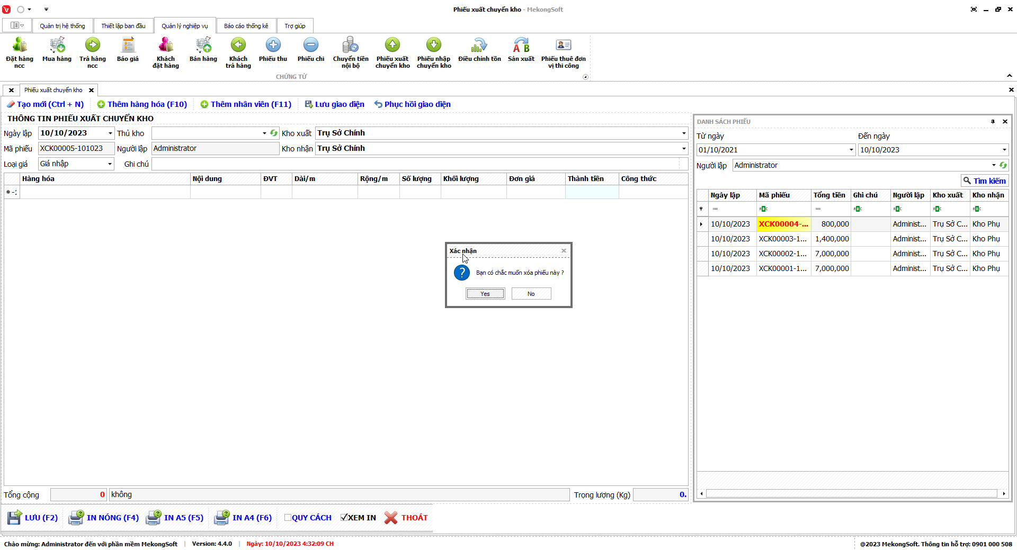This screenshot has height=550, width=1017.
Task: Click the Ghi chú input field
Action: coord(416,164)
